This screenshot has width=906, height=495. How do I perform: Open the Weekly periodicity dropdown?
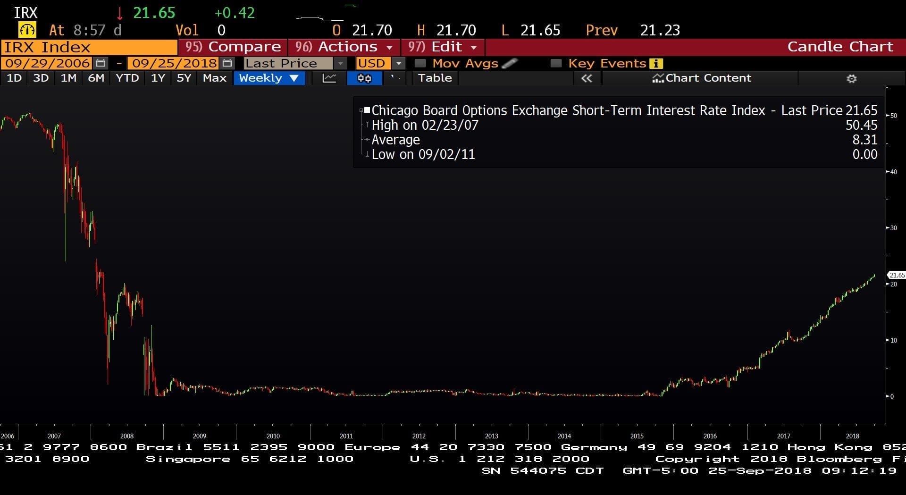click(269, 78)
